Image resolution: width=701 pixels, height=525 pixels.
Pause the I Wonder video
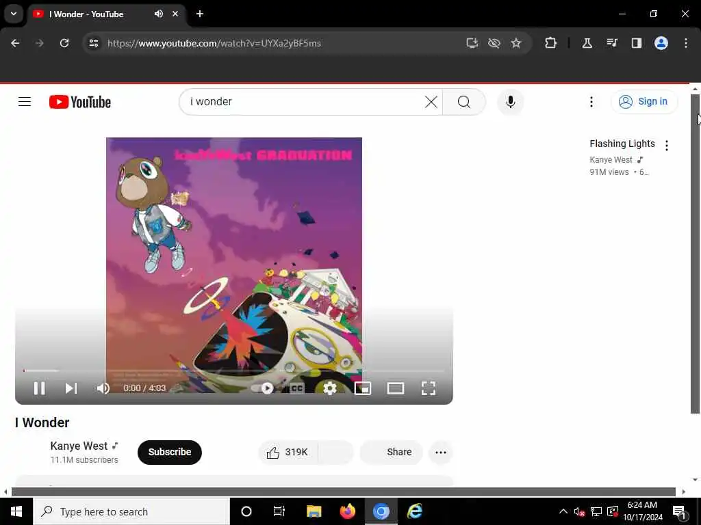pyautogui.click(x=39, y=388)
